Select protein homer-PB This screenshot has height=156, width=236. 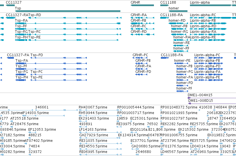[181, 69]
